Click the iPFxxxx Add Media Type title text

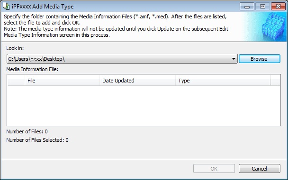[x=43, y=7]
